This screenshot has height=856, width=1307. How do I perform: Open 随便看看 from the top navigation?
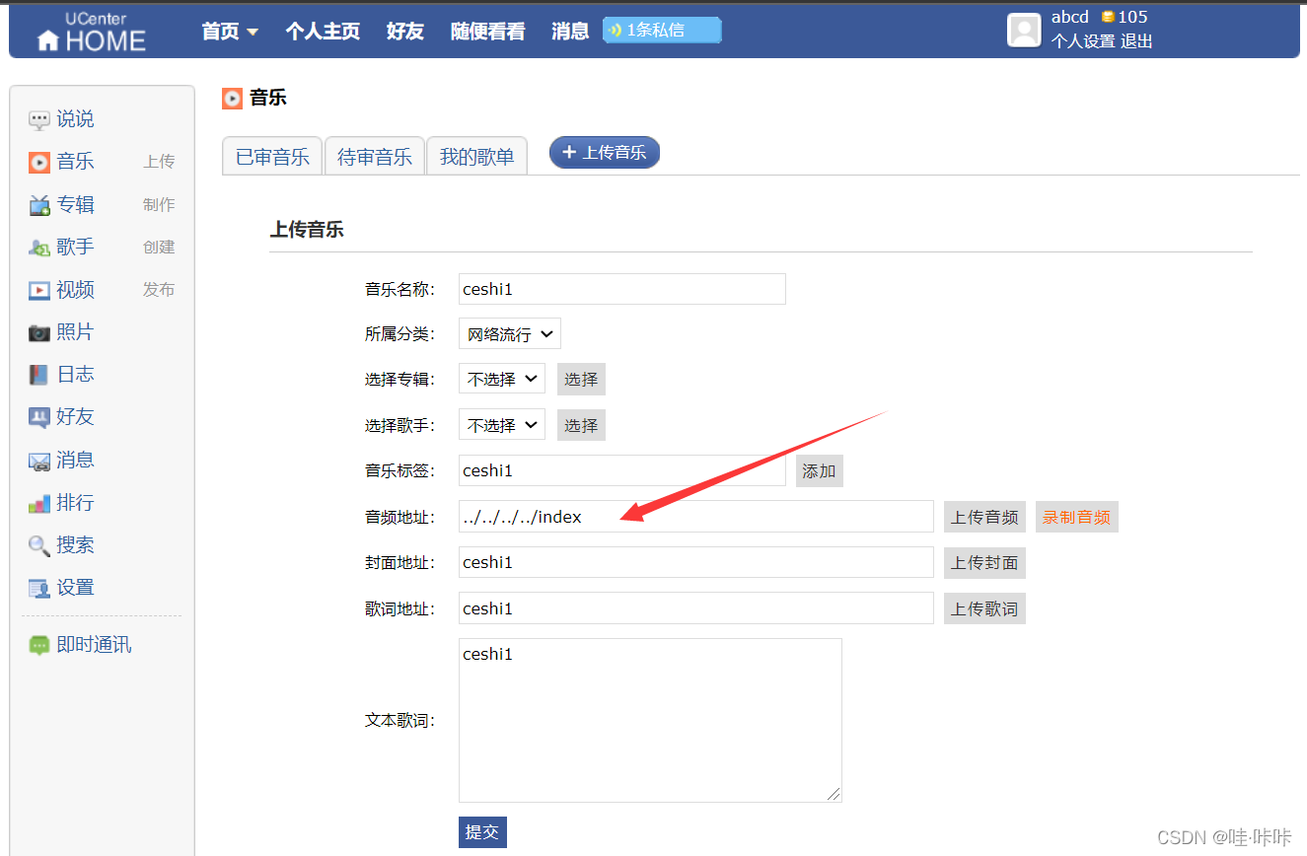[487, 30]
